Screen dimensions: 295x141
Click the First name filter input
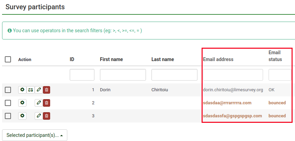(123, 75)
